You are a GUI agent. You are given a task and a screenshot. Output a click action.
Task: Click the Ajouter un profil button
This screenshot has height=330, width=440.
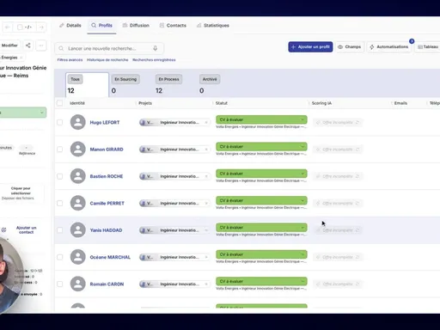tap(310, 46)
